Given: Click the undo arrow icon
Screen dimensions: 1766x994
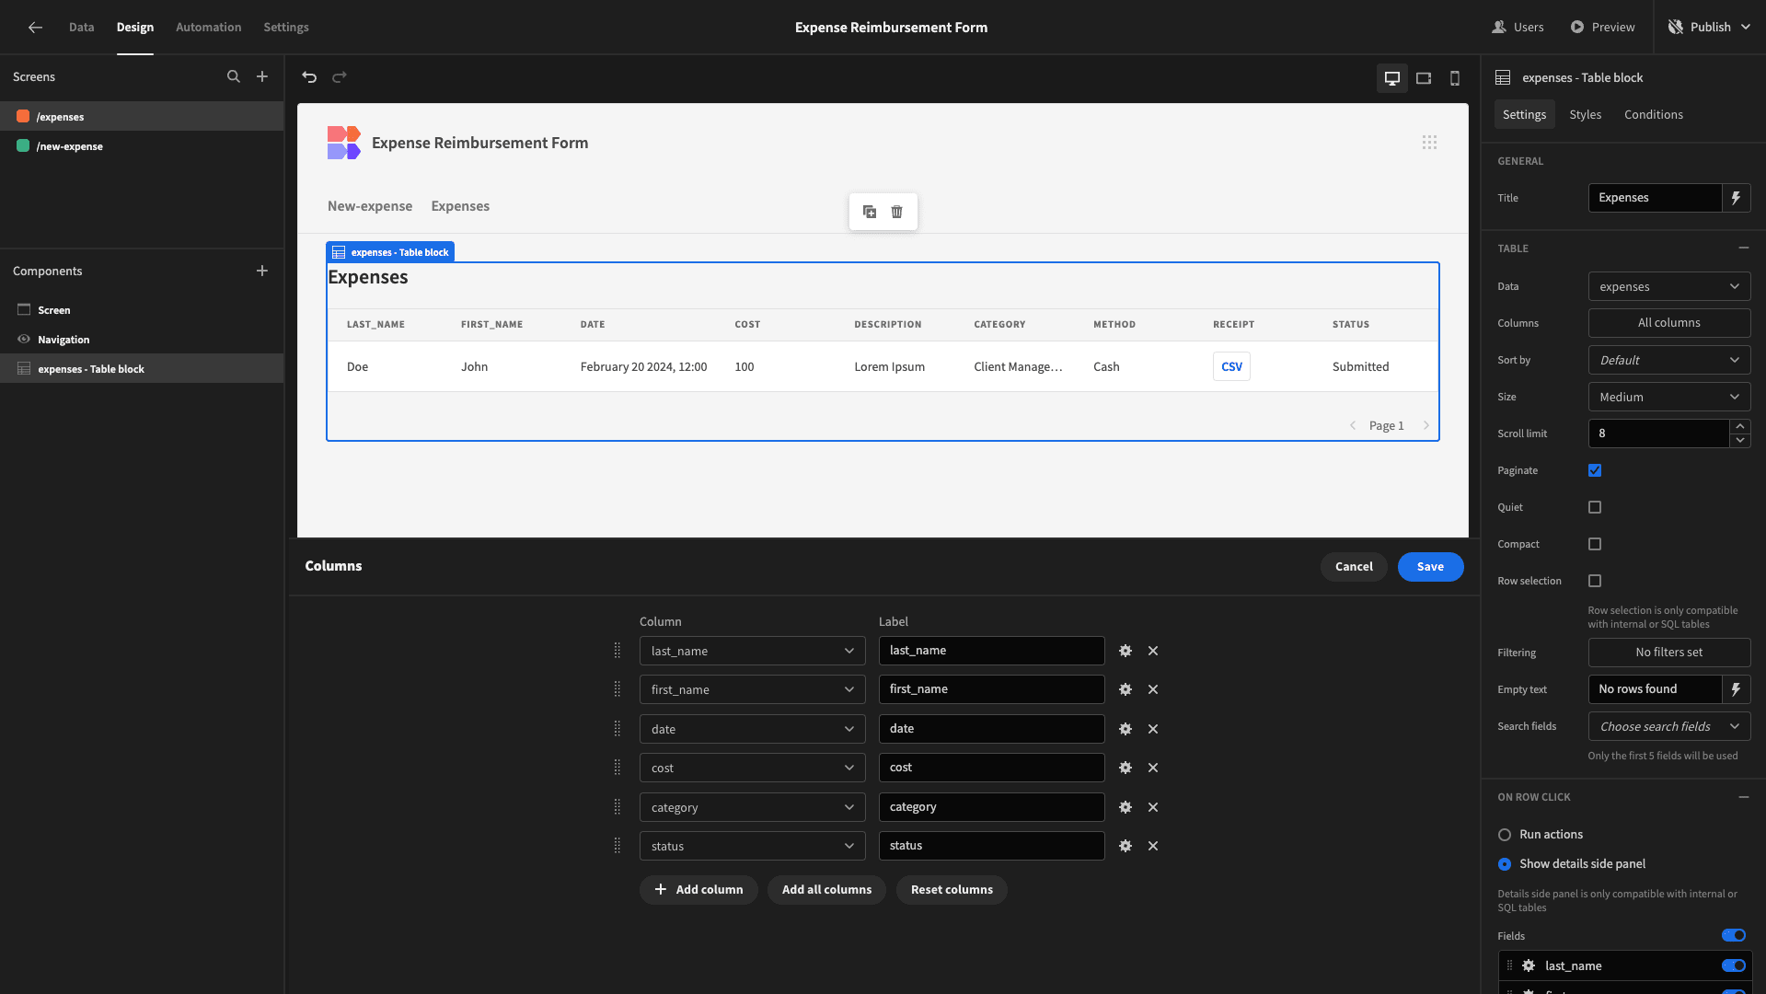Looking at the screenshot, I should point(309,77).
